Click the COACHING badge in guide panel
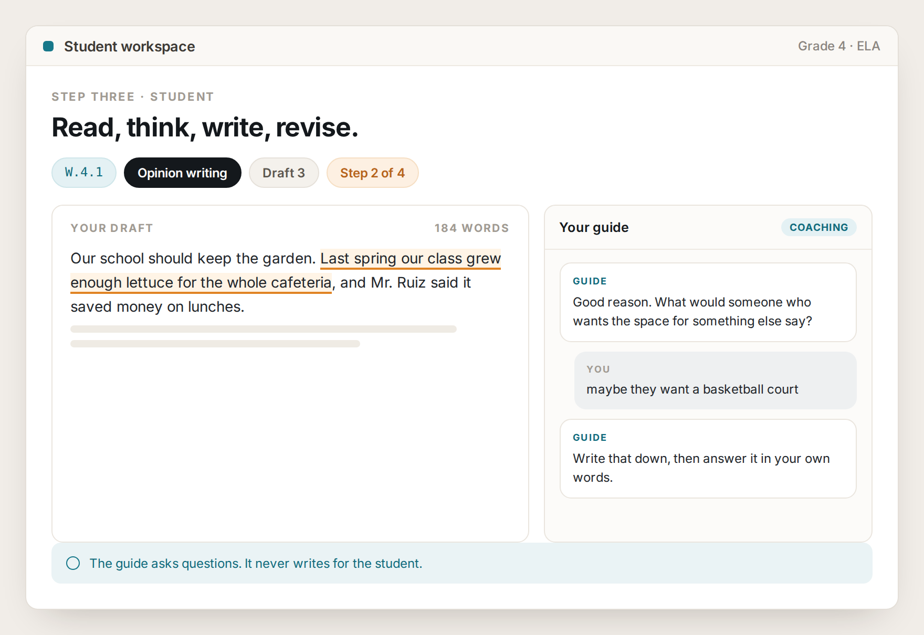The width and height of the screenshot is (924, 635). coord(819,227)
